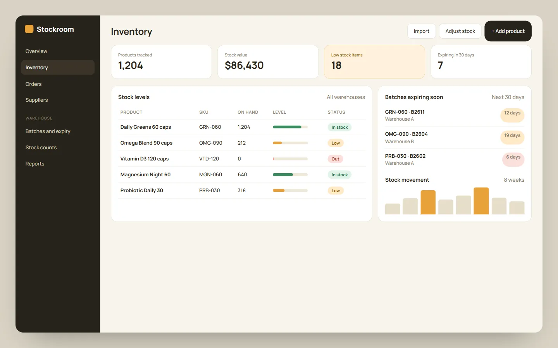The height and width of the screenshot is (348, 558).
Task: Click the Omega Blend Low badge
Action: [336, 143]
